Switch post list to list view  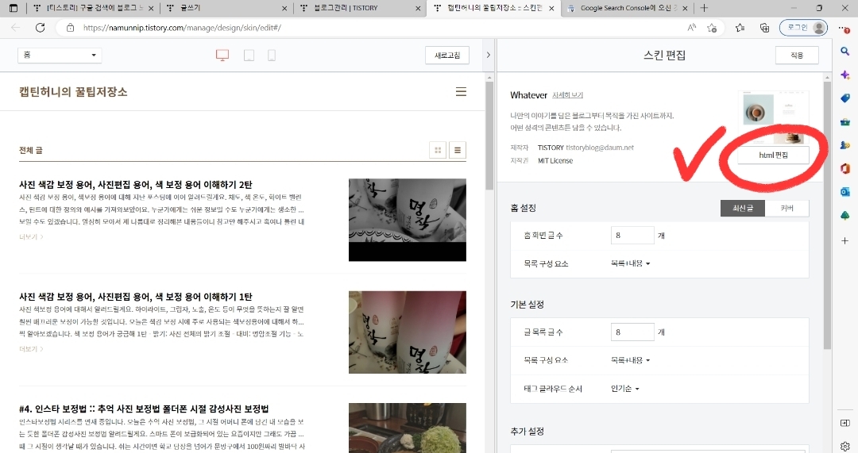458,150
